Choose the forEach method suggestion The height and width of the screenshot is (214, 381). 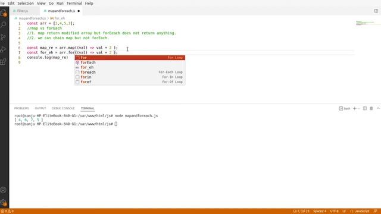[x=130, y=62]
